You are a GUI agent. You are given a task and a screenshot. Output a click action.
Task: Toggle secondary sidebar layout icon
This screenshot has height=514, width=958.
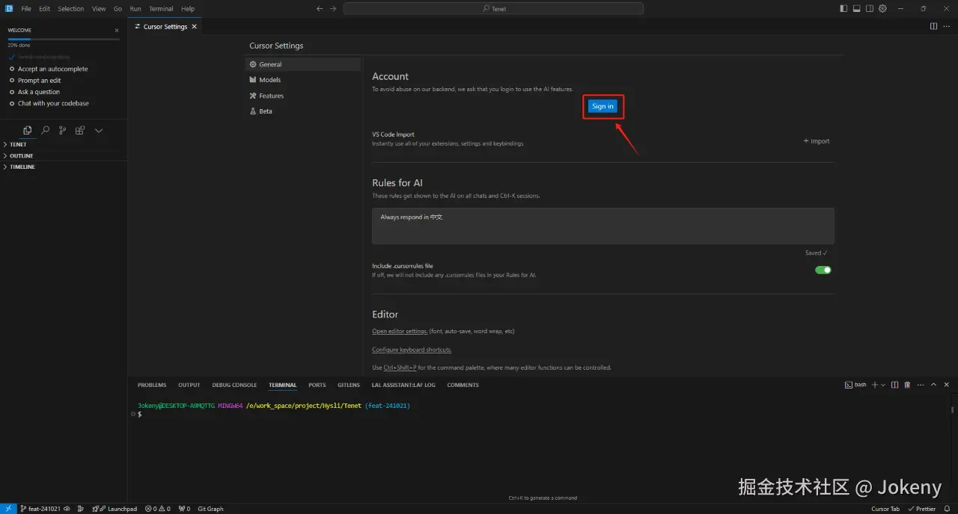870,9
